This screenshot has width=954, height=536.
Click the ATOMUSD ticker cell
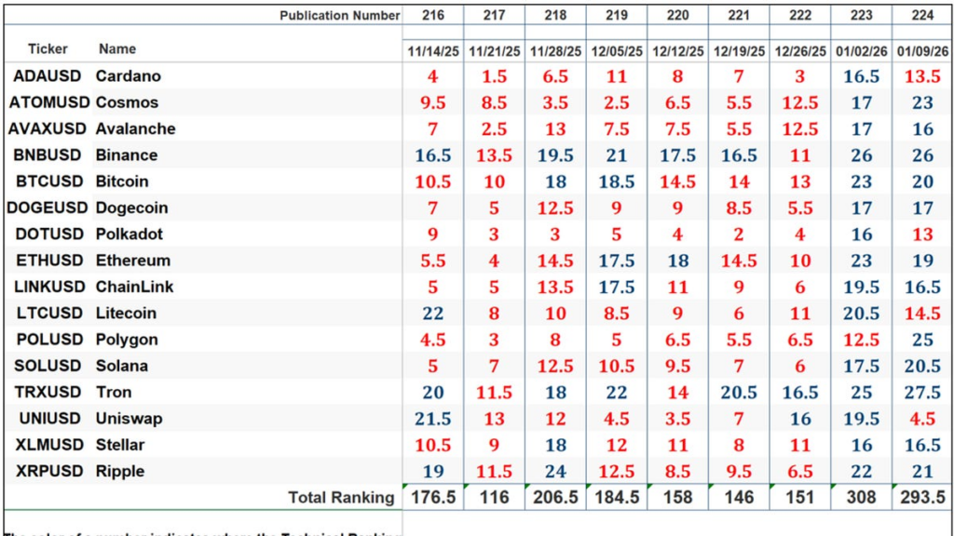point(48,102)
